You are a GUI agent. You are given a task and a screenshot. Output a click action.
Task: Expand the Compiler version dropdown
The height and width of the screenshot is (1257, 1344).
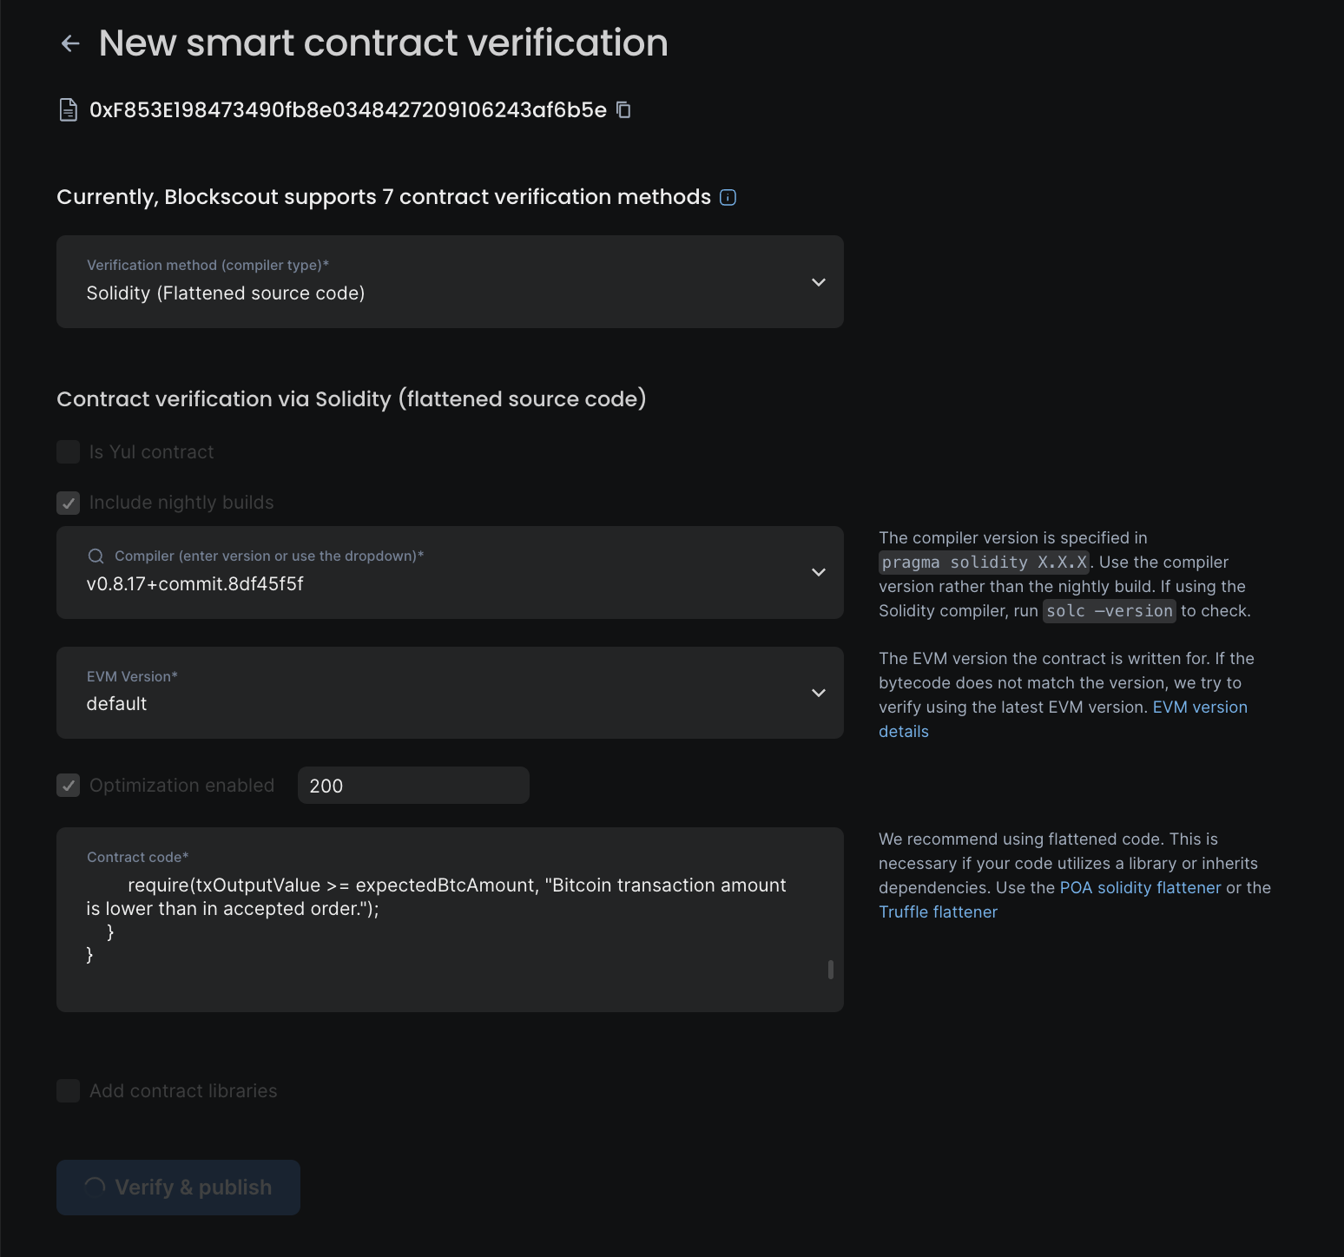817,573
